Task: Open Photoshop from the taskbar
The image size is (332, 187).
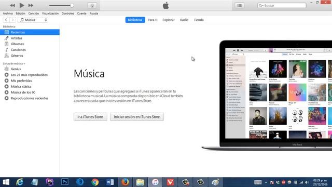Action: (x=65, y=182)
